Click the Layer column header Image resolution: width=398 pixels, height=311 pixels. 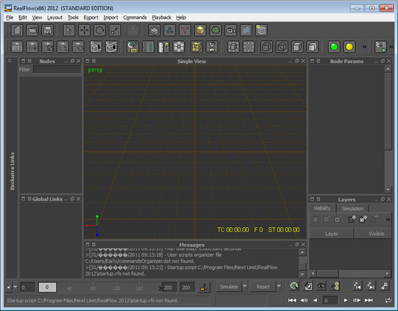tap(331, 234)
